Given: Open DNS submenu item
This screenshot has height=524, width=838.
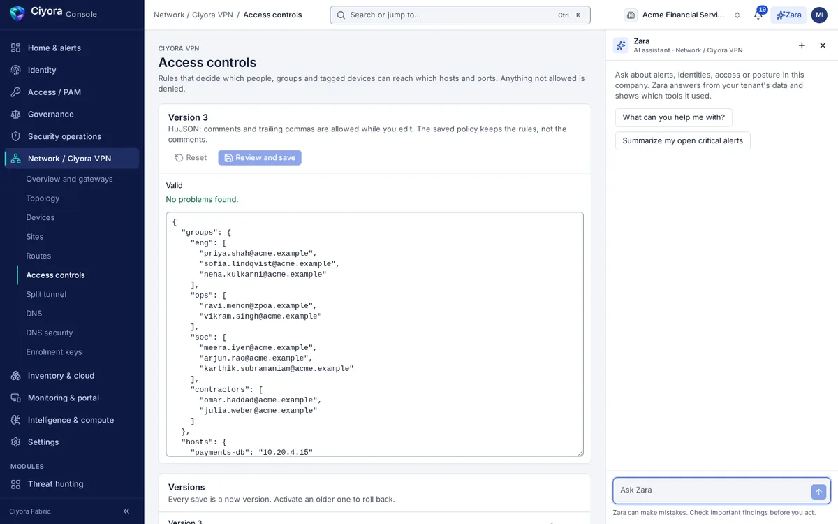Looking at the screenshot, I should click(34, 314).
